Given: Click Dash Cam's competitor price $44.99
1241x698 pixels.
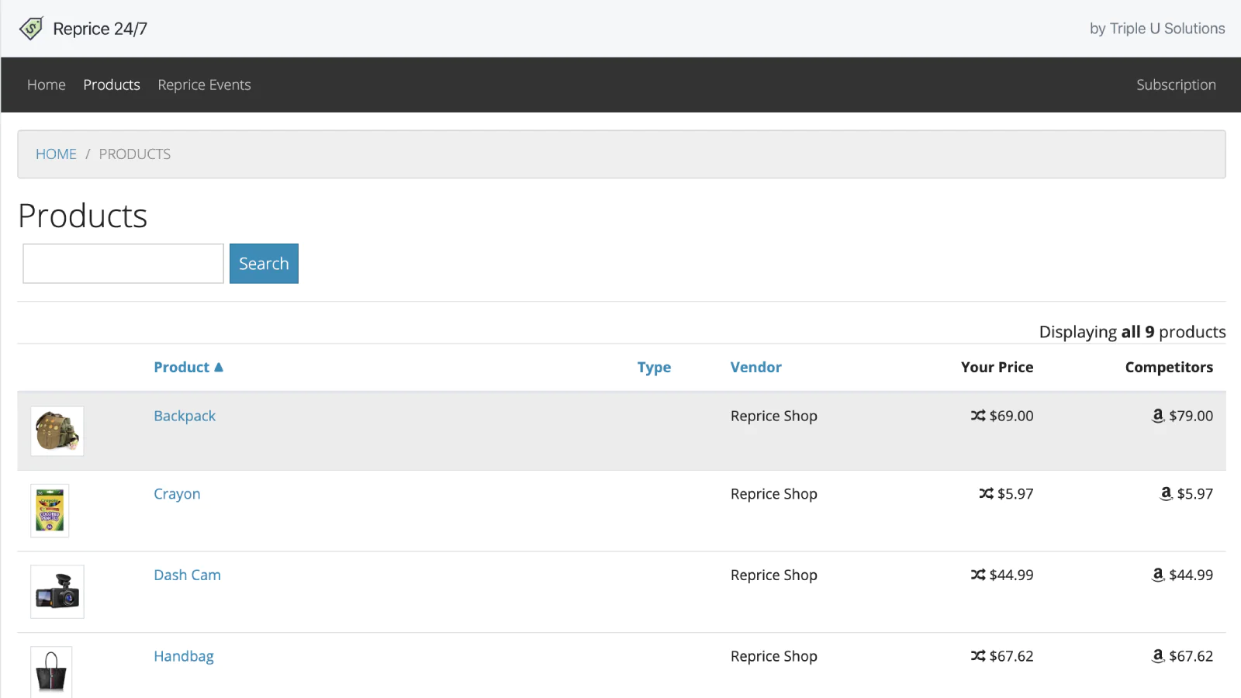Looking at the screenshot, I should point(1191,575).
